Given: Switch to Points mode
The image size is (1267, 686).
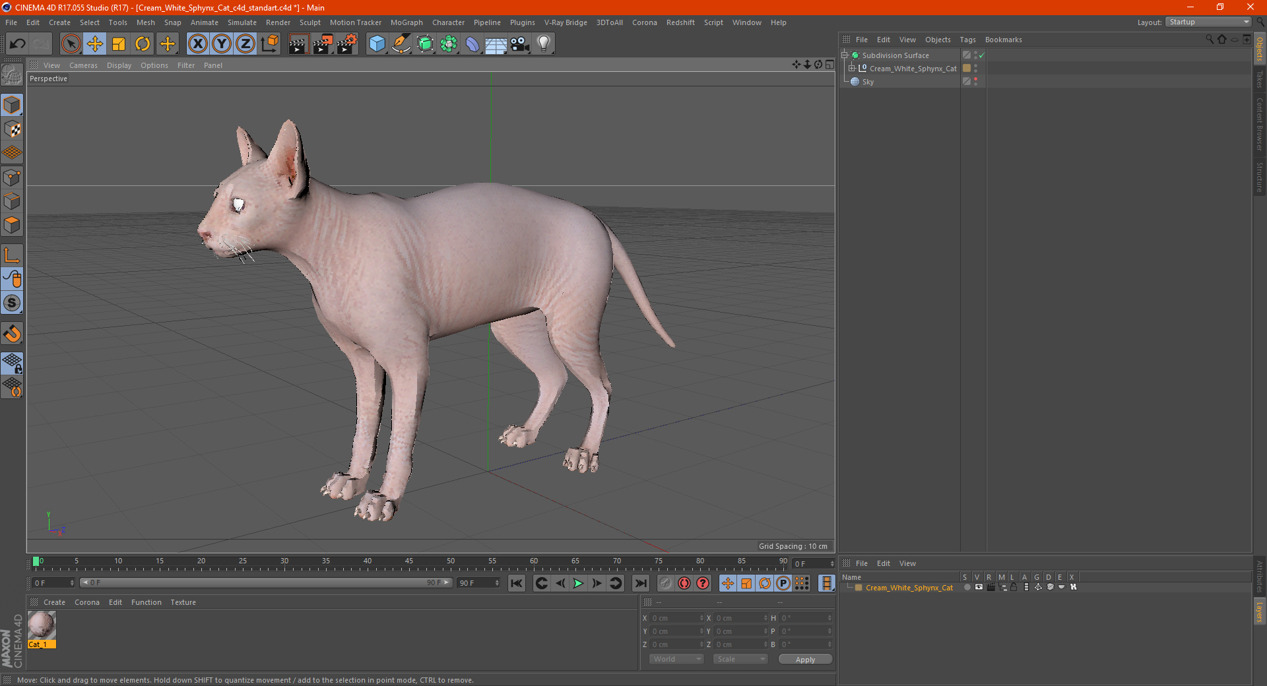Looking at the screenshot, I should pyautogui.click(x=12, y=177).
